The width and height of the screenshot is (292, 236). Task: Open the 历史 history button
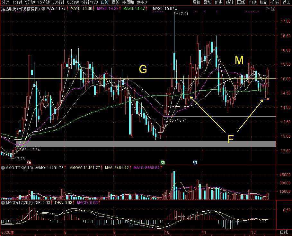218,3
